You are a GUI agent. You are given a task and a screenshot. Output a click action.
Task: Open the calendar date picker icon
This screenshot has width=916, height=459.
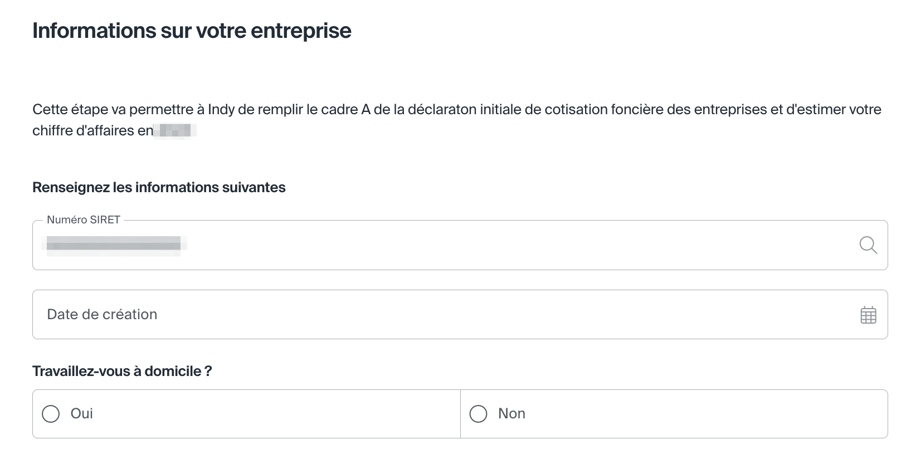pos(868,315)
